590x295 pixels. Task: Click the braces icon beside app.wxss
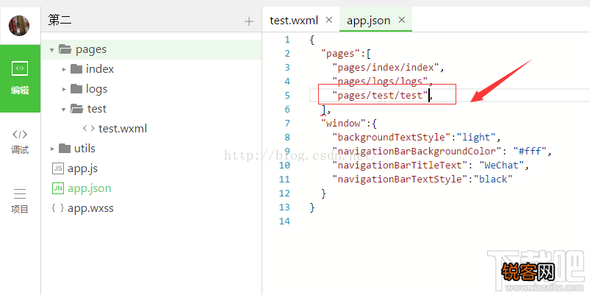click(x=57, y=208)
